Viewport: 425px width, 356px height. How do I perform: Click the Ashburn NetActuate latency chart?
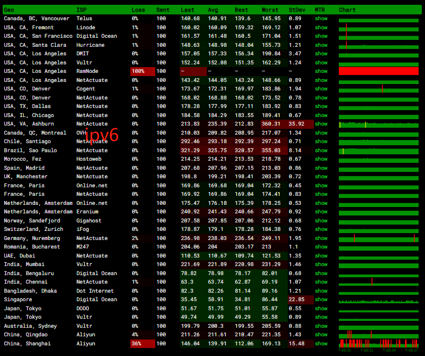[379, 125]
